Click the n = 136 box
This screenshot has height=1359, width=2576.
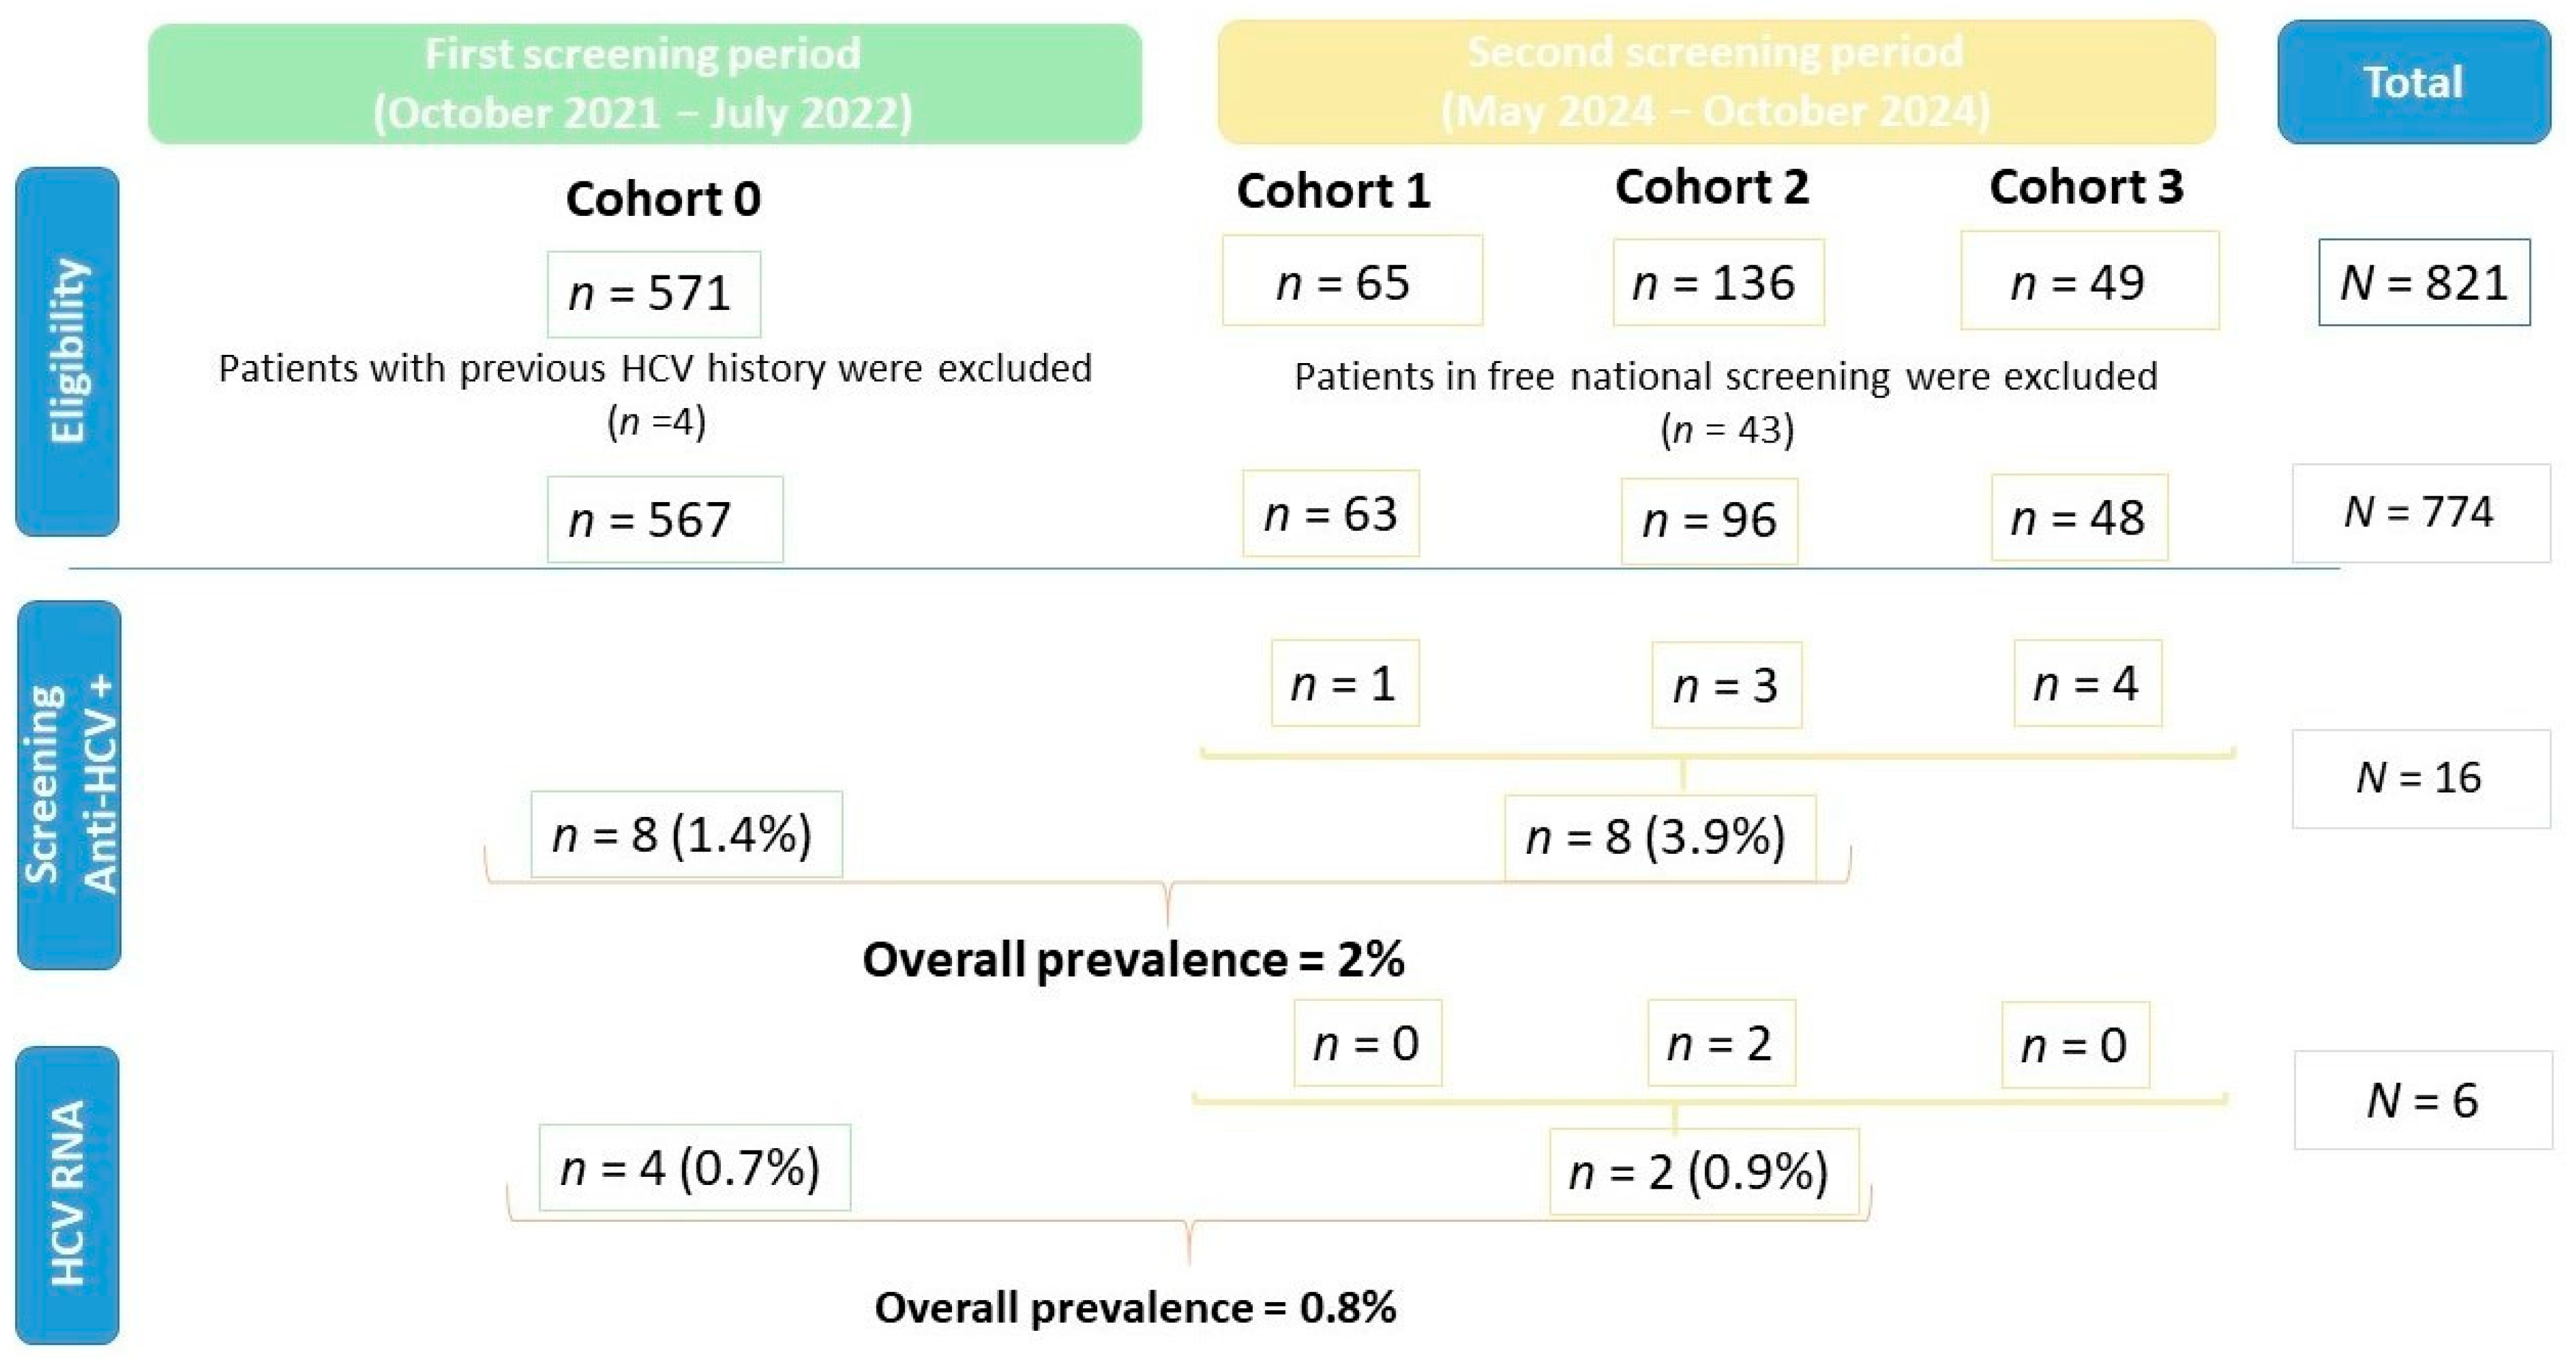pyautogui.click(x=1717, y=283)
